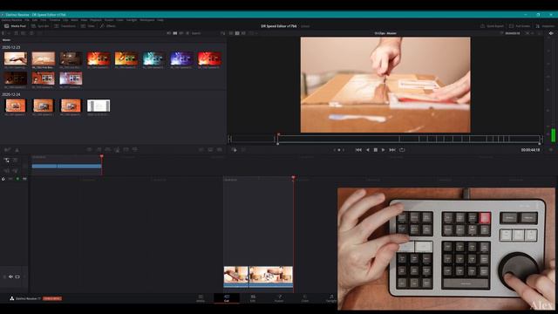Open the Timeline menu
The height and width of the screenshot is (314, 558).
55,20
